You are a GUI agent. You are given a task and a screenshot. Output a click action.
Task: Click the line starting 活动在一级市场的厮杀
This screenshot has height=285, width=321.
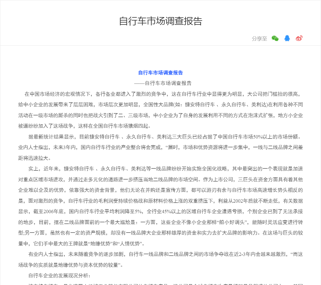click(160, 115)
